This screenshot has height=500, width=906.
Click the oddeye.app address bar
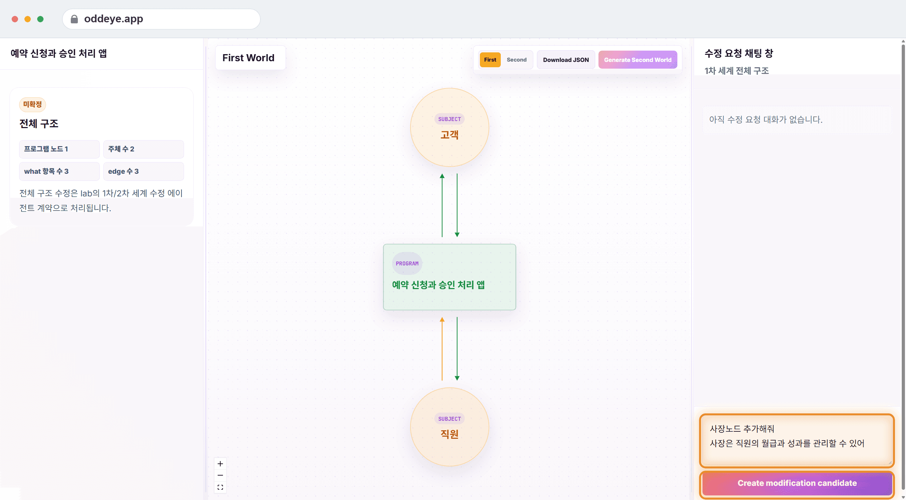pos(161,19)
